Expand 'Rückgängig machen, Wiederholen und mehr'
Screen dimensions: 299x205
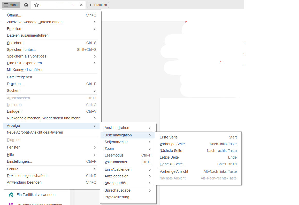(51, 118)
